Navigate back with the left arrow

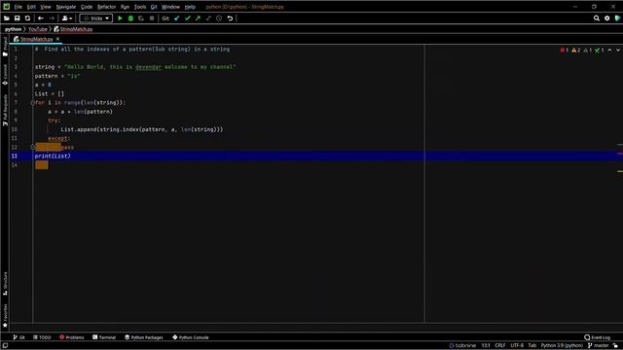pos(41,18)
